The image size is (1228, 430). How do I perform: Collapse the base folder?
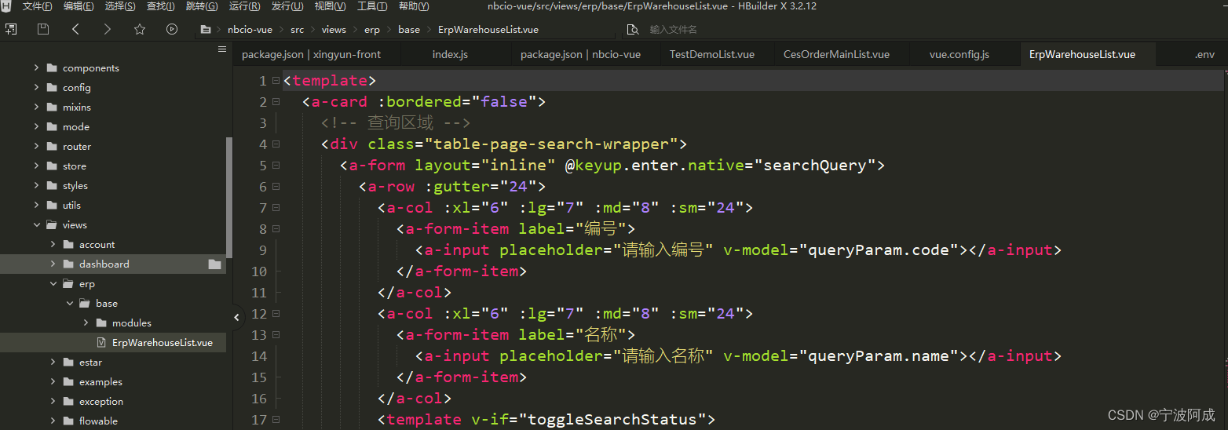(x=69, y=304)
